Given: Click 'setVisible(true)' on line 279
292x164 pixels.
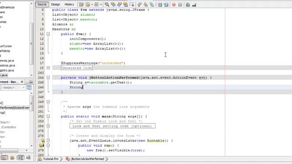Looking at the screenshot, I should 125,150.
